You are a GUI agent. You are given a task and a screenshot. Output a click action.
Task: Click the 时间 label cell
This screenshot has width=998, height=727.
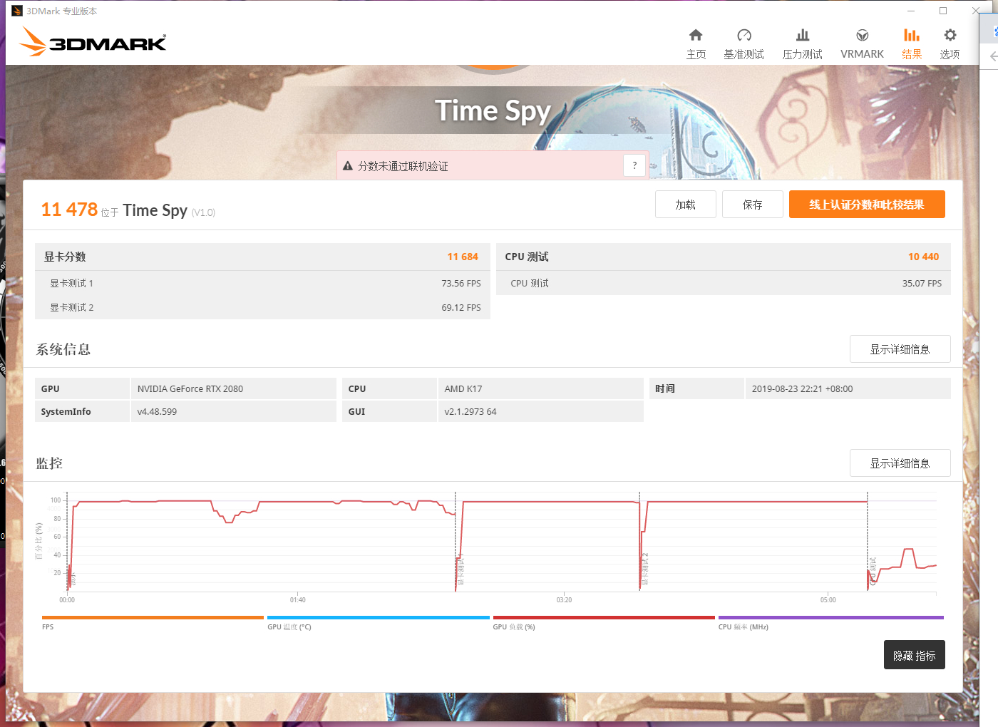point(696,388)
